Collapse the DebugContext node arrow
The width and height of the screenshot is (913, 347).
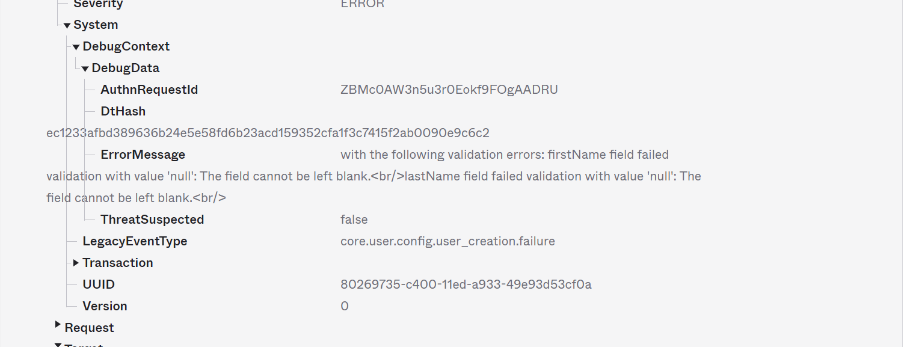(x=76, y=47)
